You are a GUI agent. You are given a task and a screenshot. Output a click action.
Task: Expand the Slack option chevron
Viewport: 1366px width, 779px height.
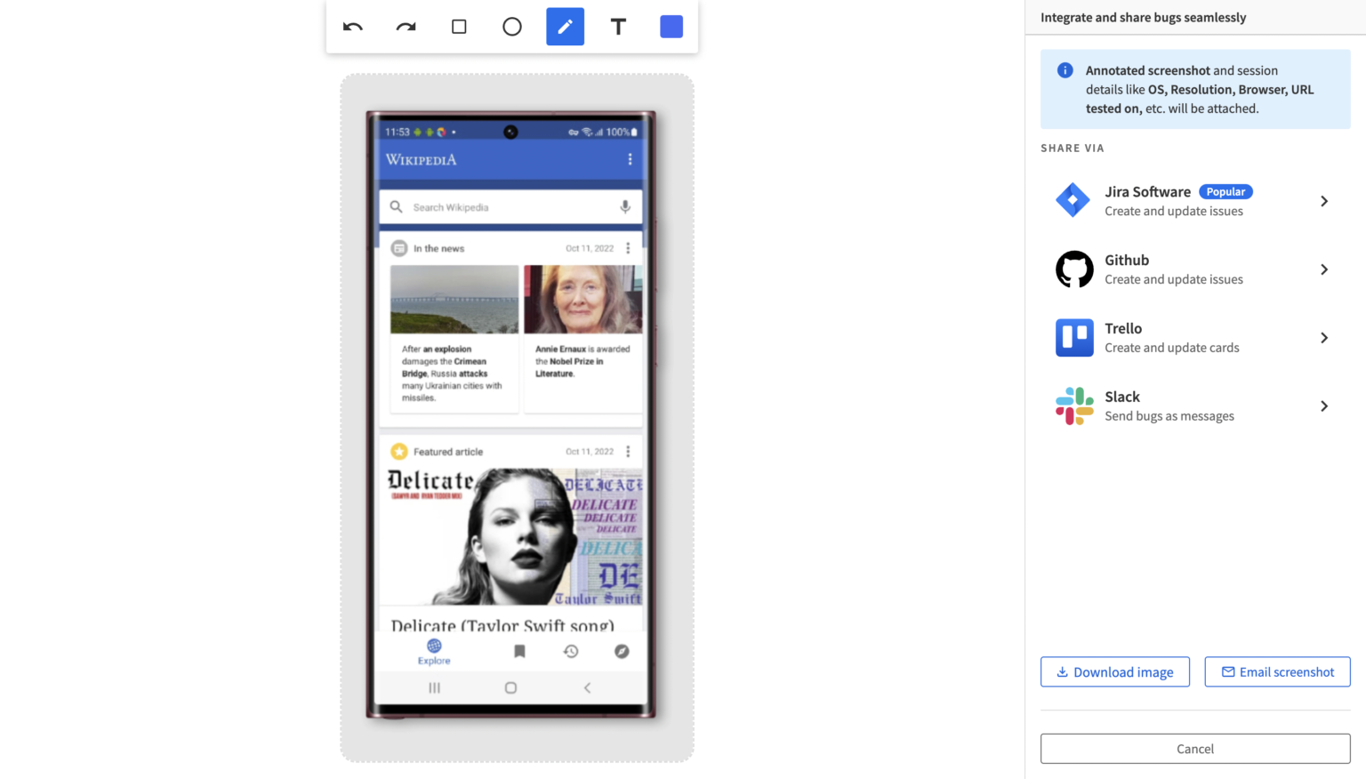click(x=1324, y=406)
